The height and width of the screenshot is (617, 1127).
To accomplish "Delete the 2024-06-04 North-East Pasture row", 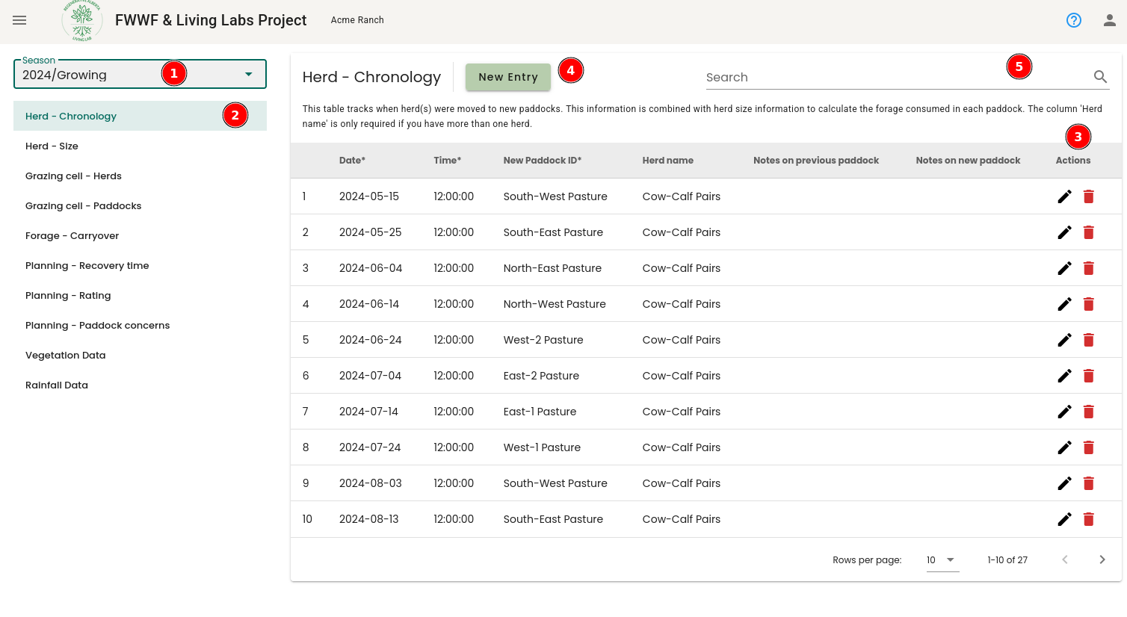I will click(1089, 268).
